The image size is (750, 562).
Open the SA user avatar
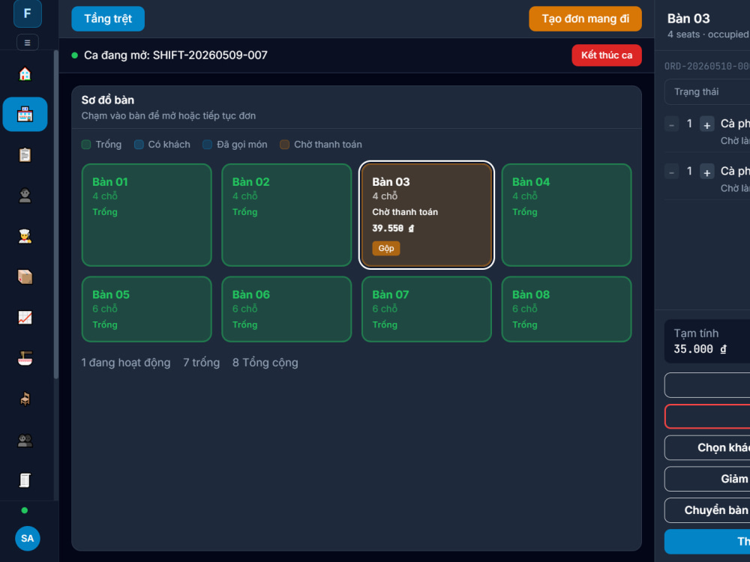coord(27,539)
